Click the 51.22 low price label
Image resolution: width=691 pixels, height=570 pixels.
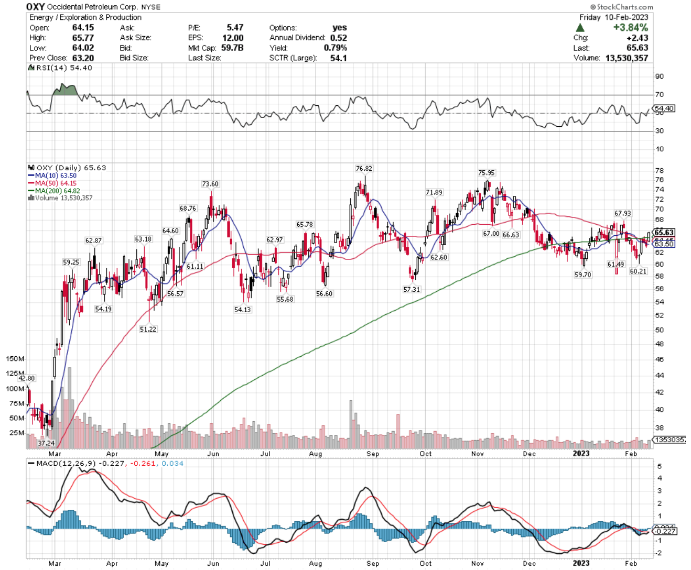148,330
